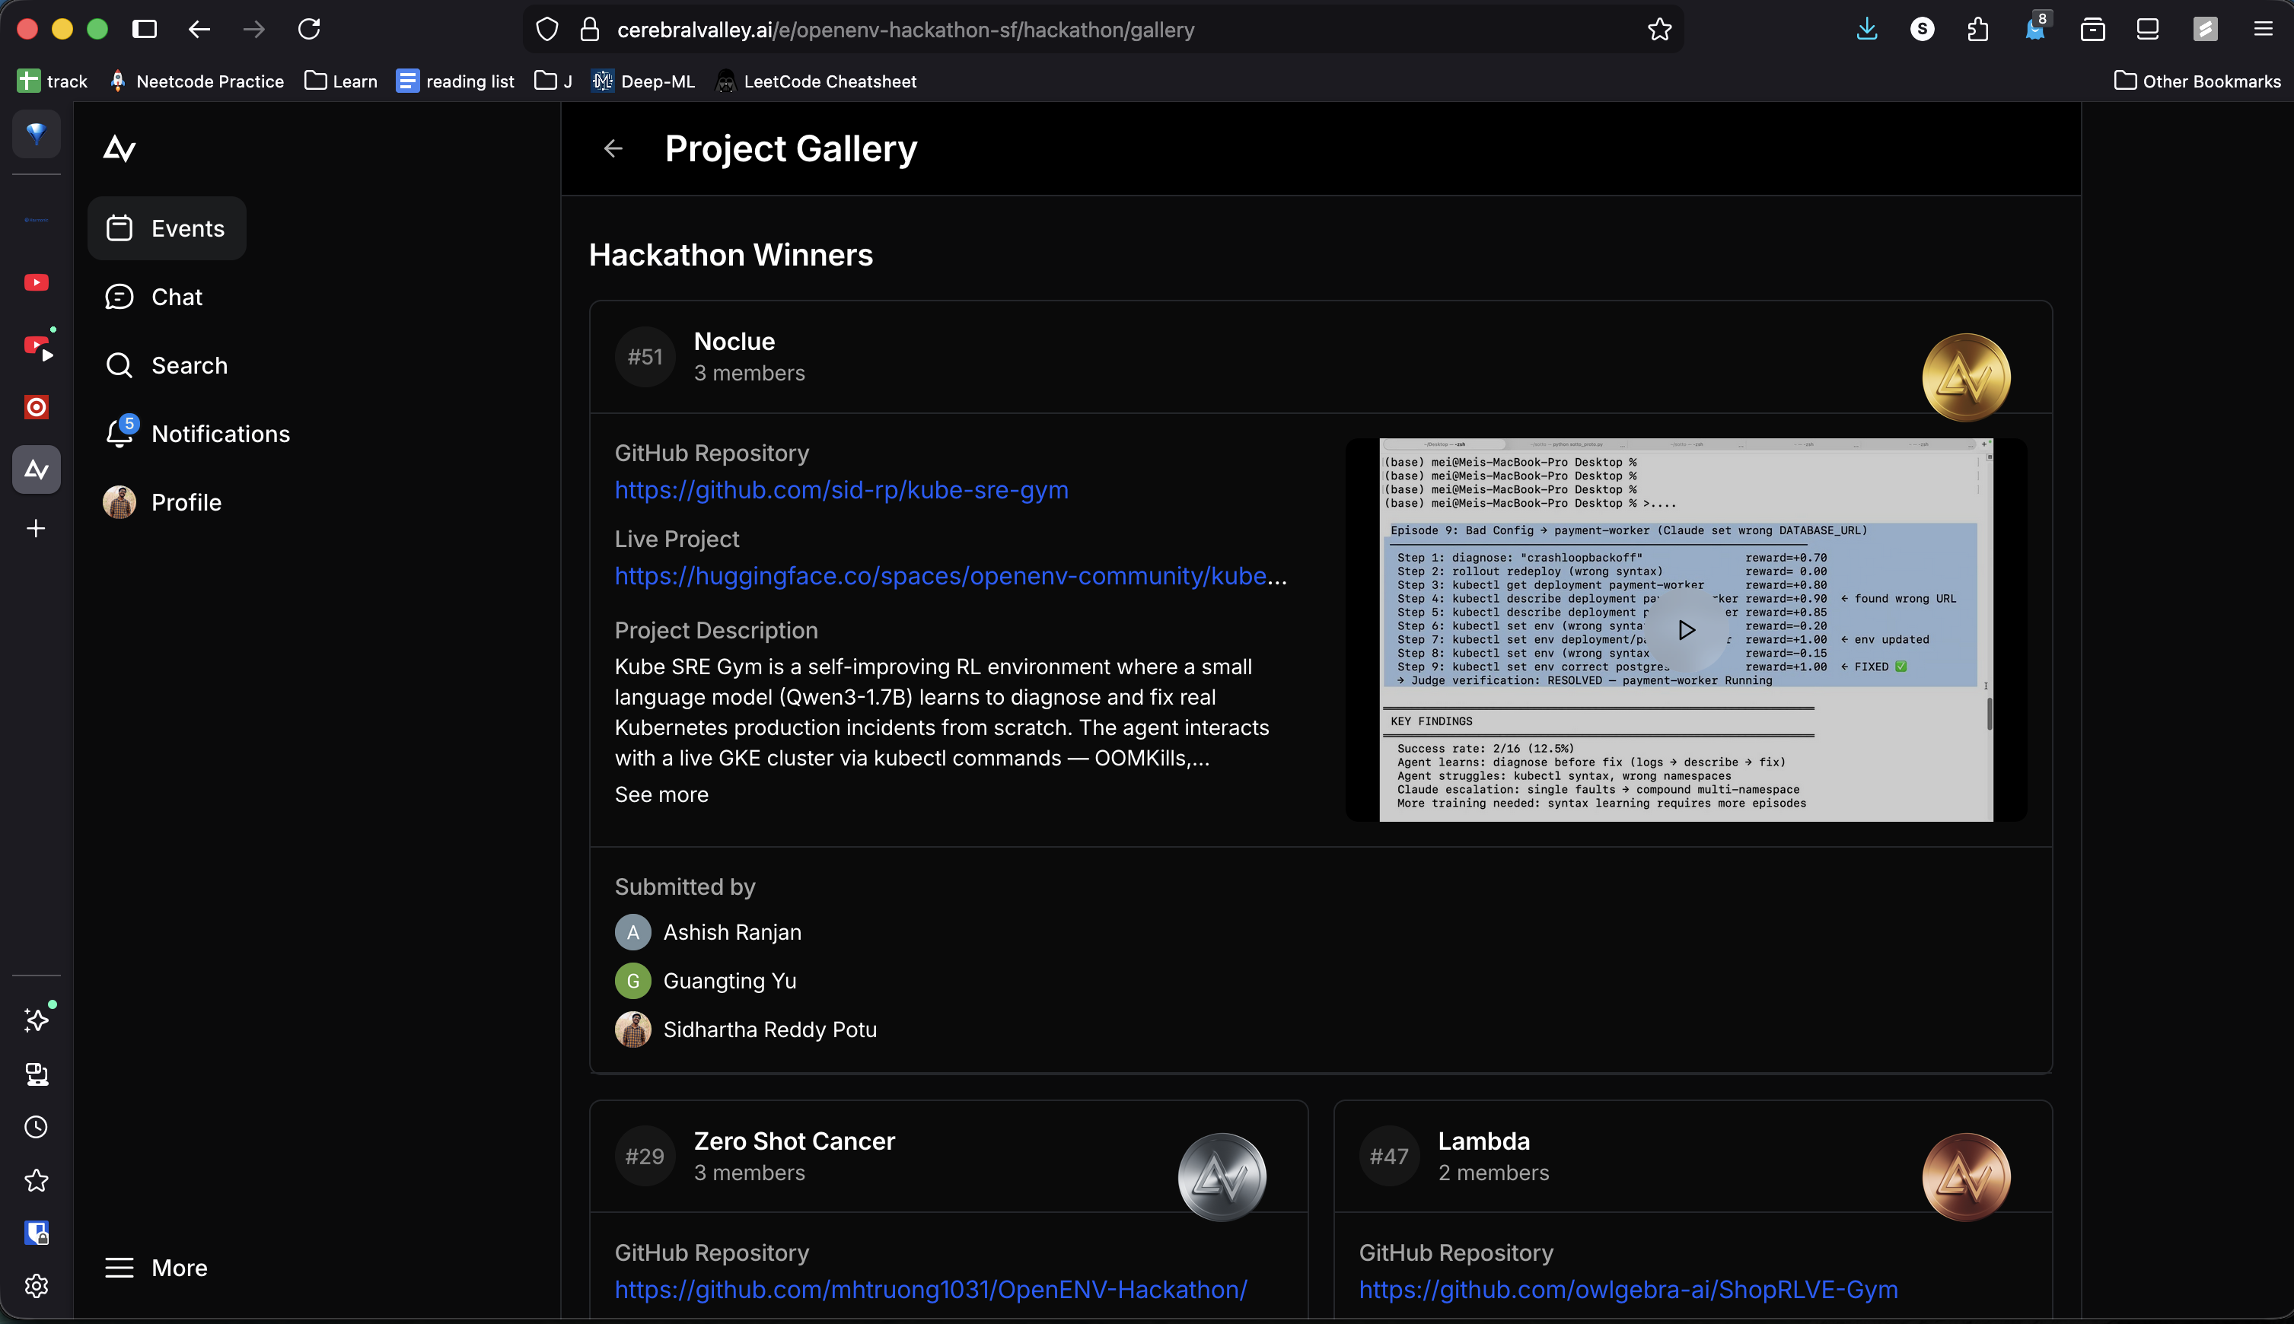
Task: Reload the page with refresh icon
Action: click(x=309, y=29)
